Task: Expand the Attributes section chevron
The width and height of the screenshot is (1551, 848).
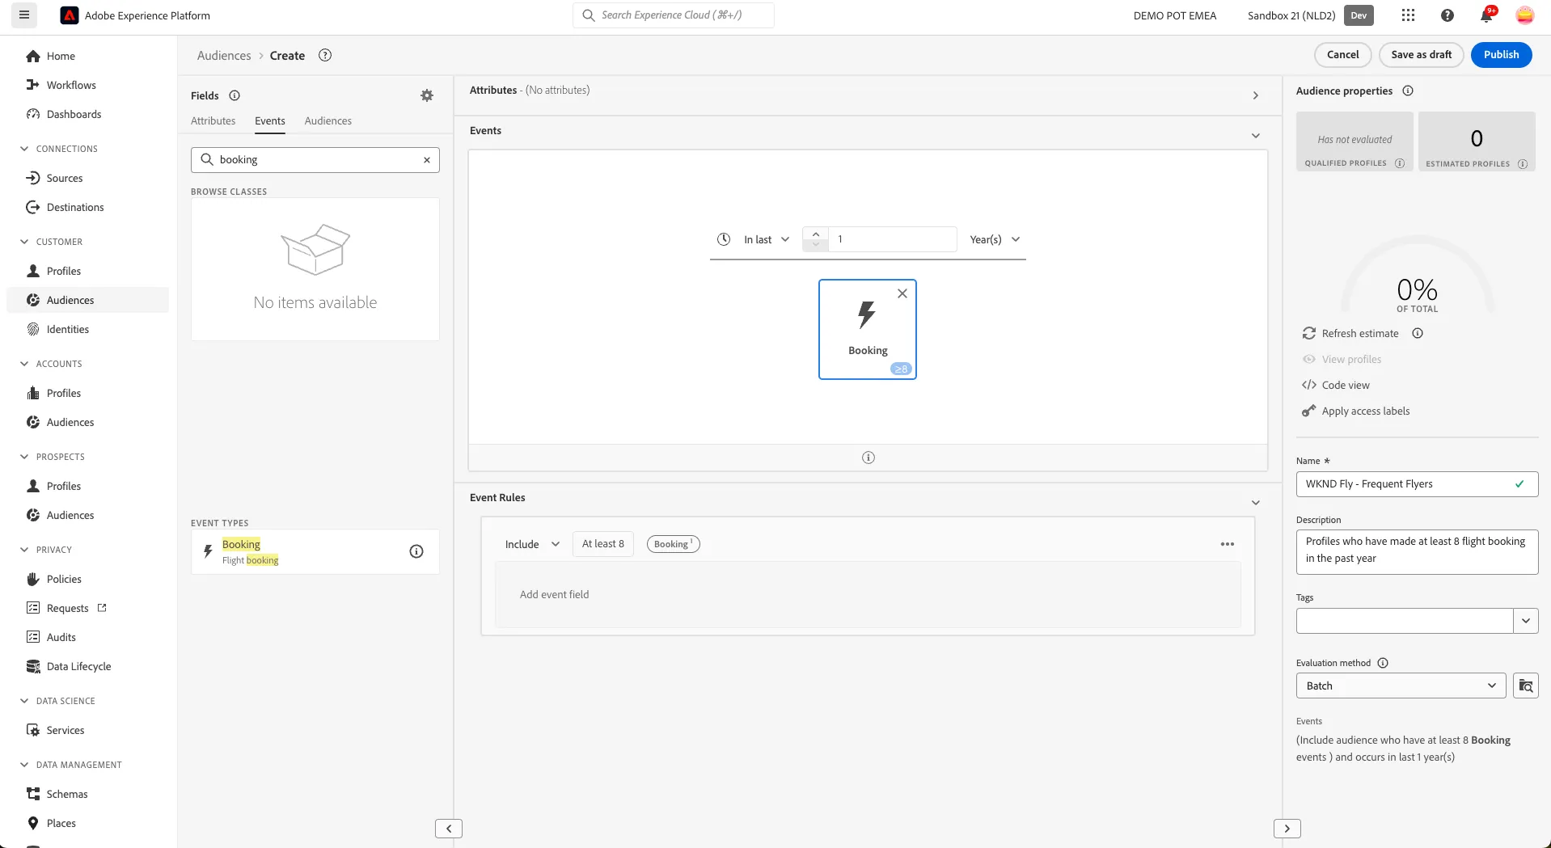Action: coord(1256,95)
